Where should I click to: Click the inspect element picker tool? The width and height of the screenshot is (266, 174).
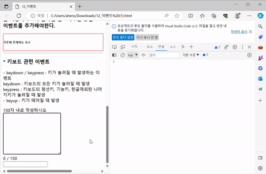pos(114,47)
